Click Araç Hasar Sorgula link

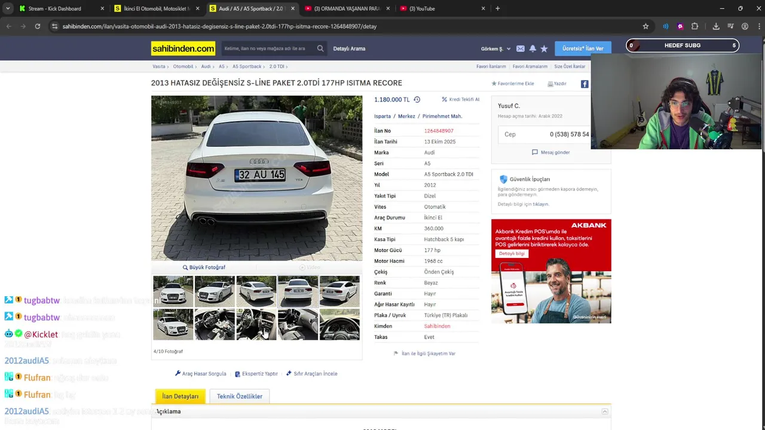pyautogui.click(x=201, y=374)
